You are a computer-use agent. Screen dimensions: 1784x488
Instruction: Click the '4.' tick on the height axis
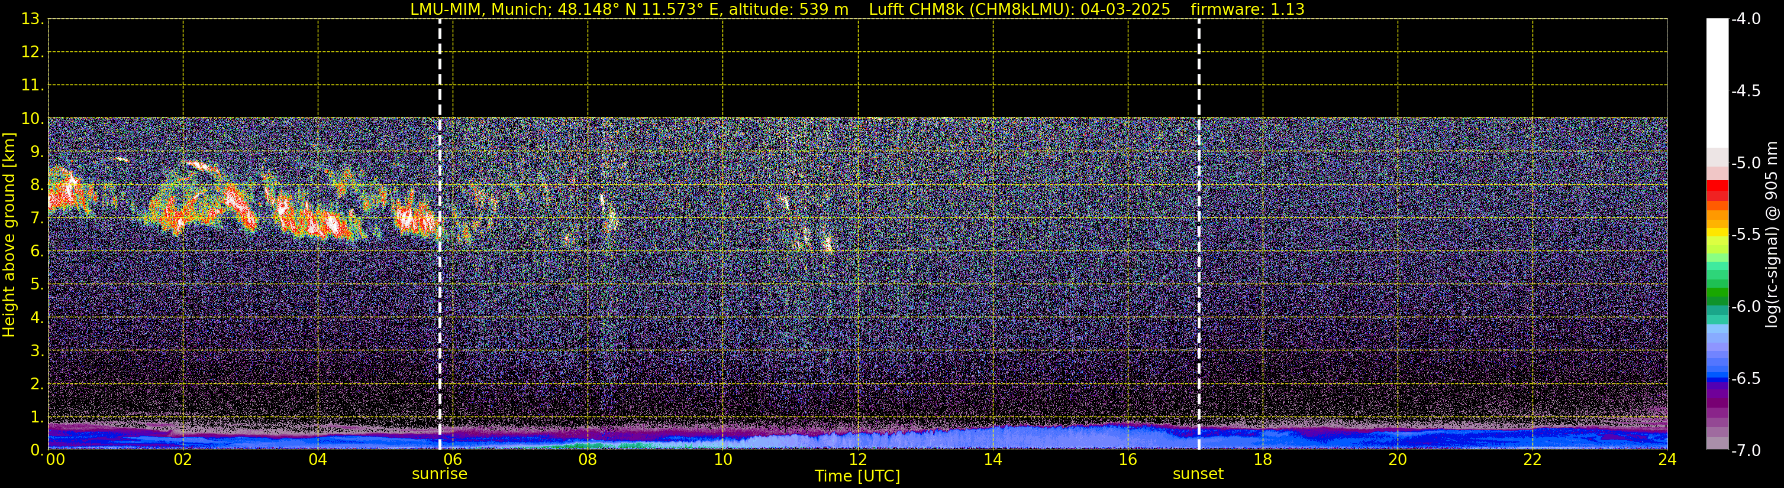point(37,318)
